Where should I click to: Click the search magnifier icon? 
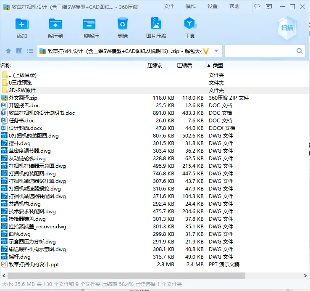(299, 51)
